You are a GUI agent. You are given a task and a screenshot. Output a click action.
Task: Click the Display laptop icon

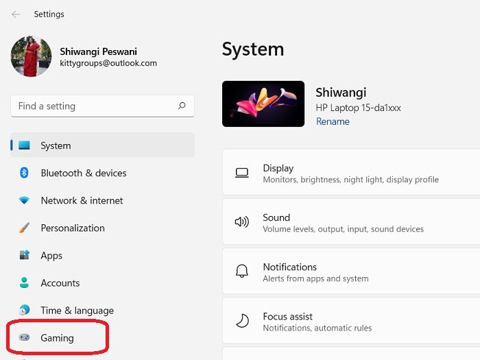coord(242,173)
